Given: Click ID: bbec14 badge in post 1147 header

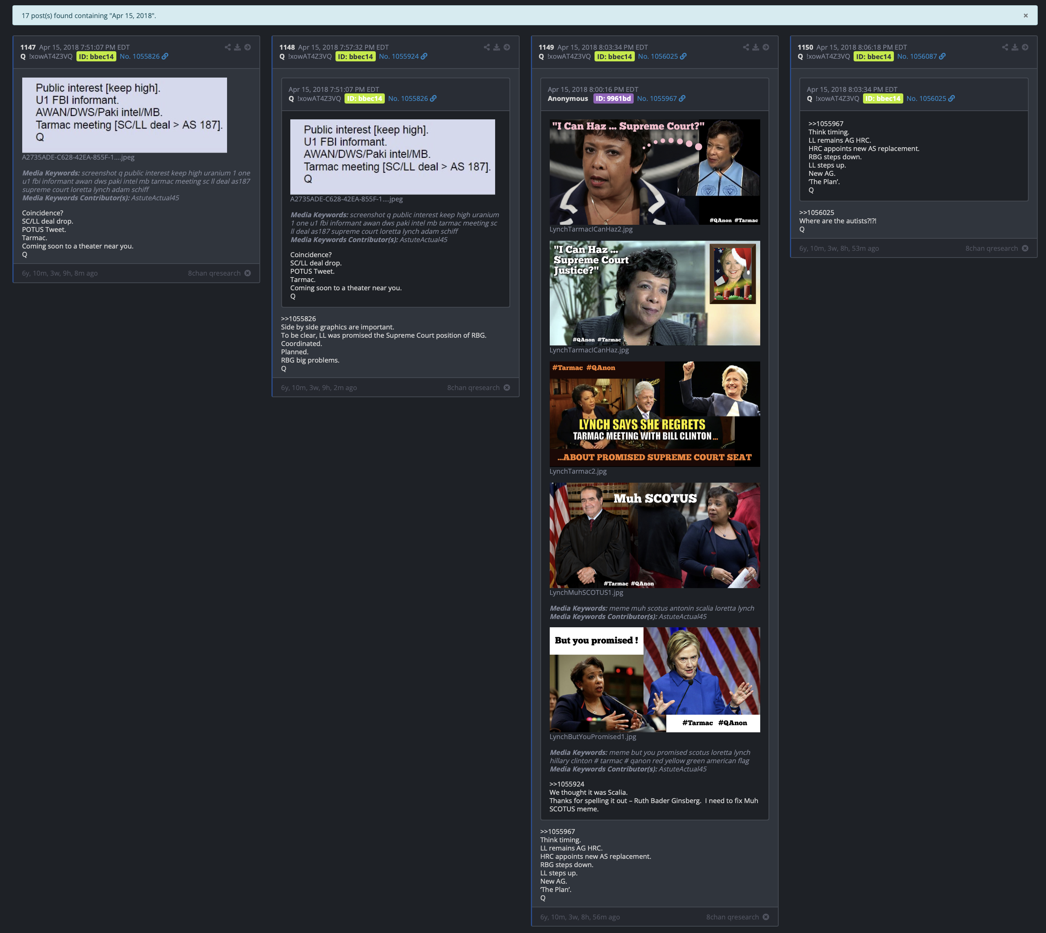Looking at the screenshot, I should (x=96, y=56).
